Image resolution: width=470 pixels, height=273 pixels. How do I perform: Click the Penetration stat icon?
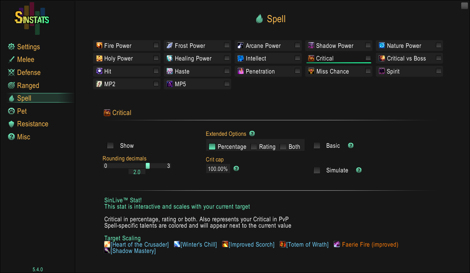point(241,71)
